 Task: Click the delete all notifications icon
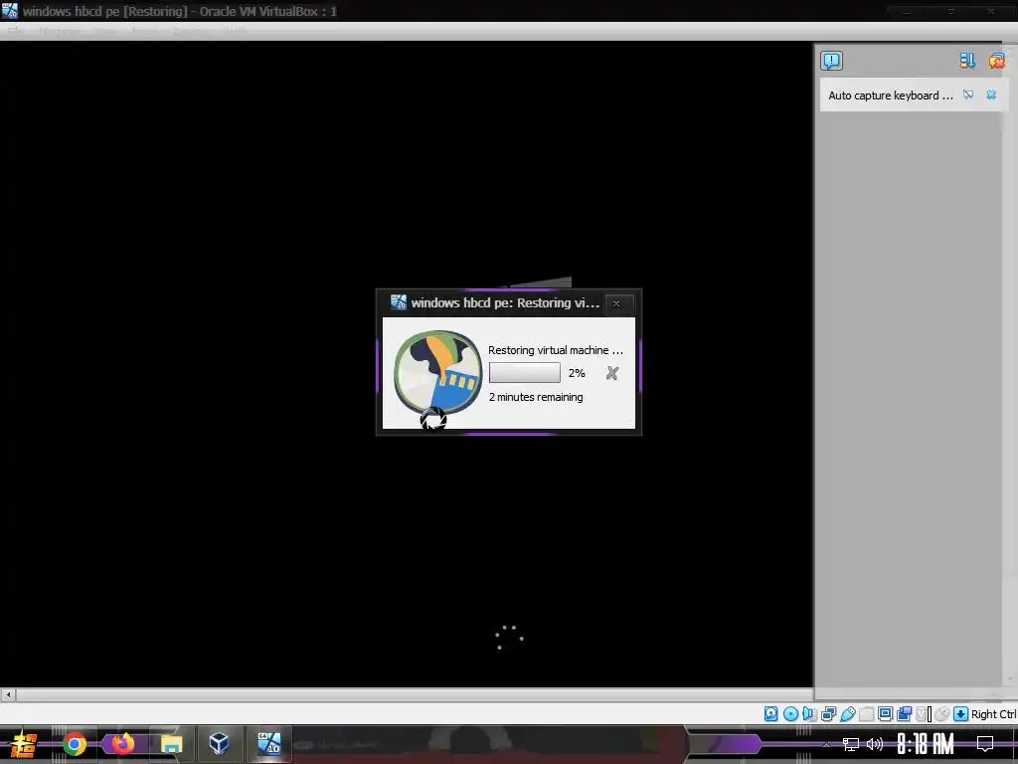(x=996, y=61)
